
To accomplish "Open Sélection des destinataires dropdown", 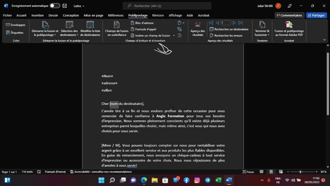I will 69,29.
